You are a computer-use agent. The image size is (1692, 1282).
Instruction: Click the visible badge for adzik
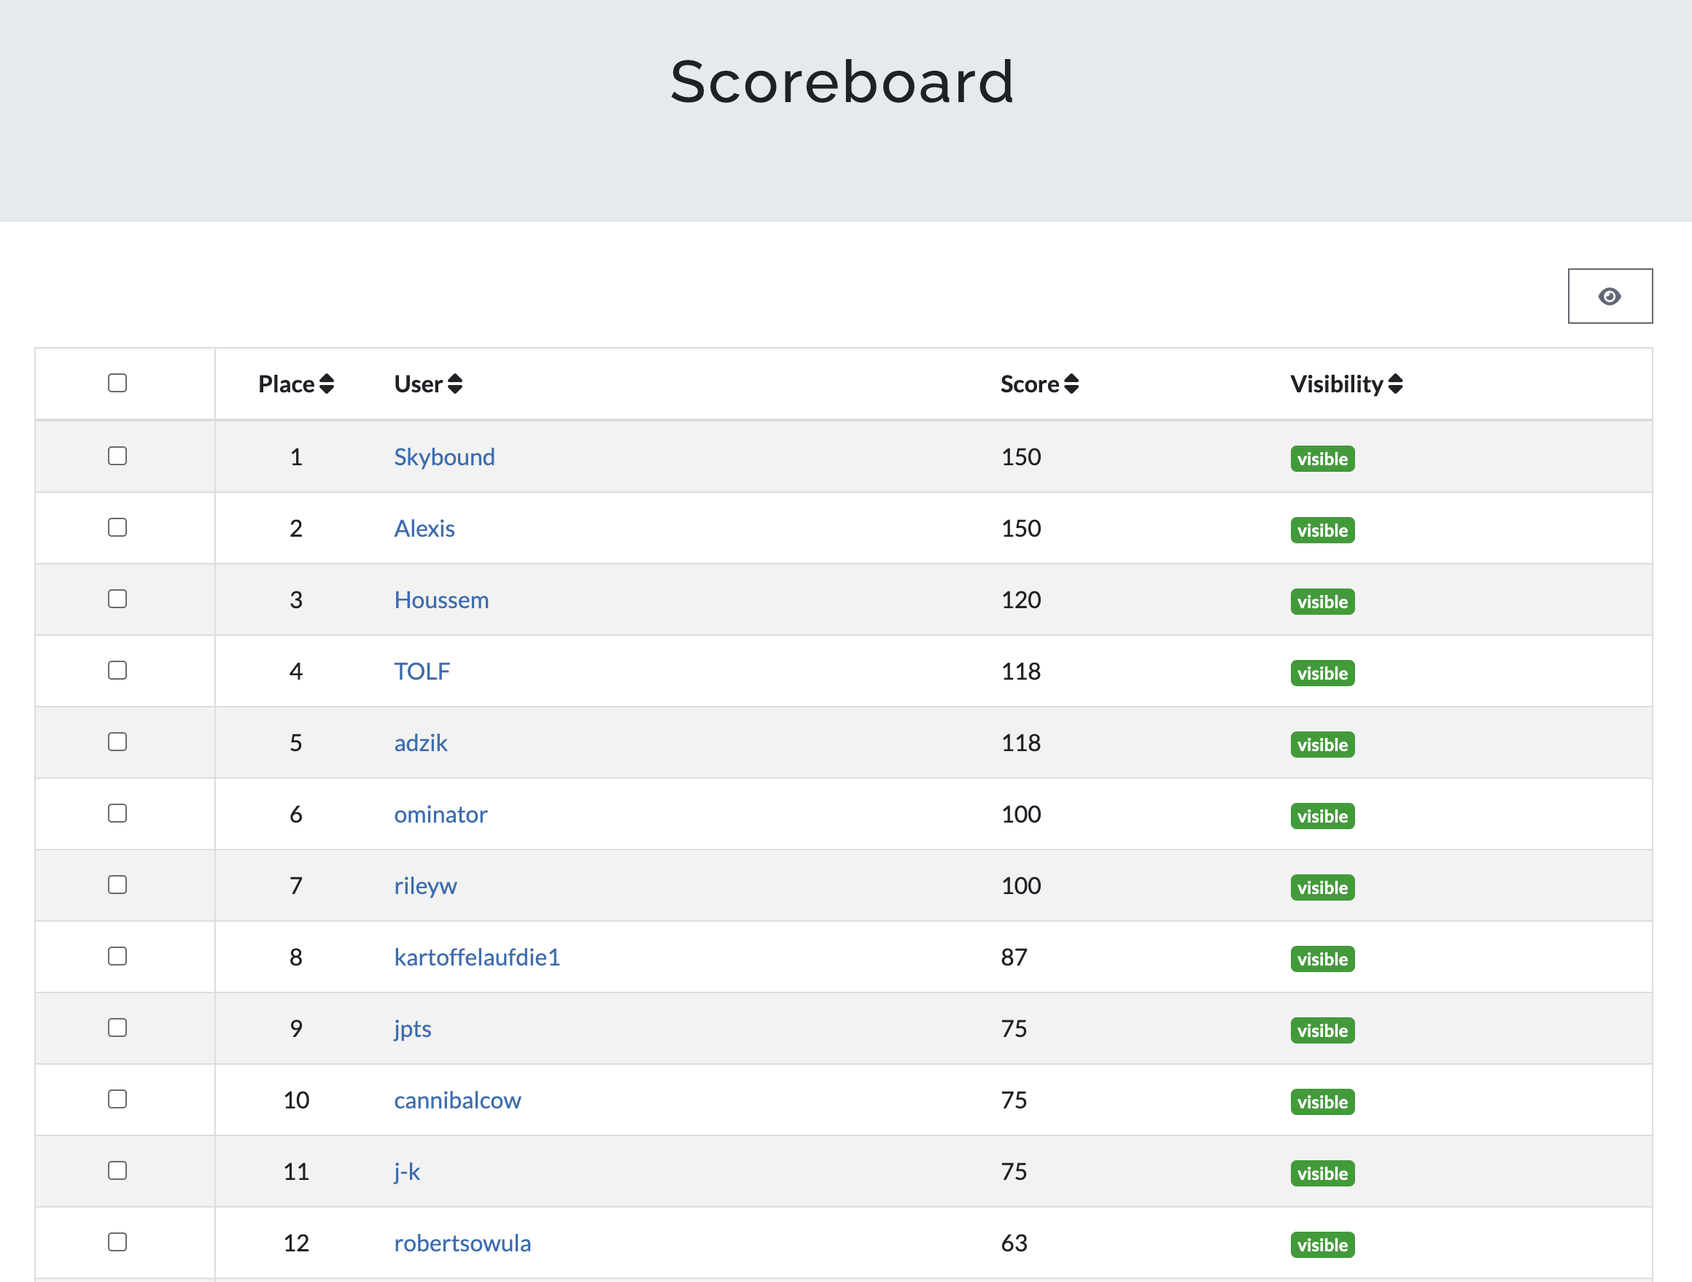(1322, 745)
